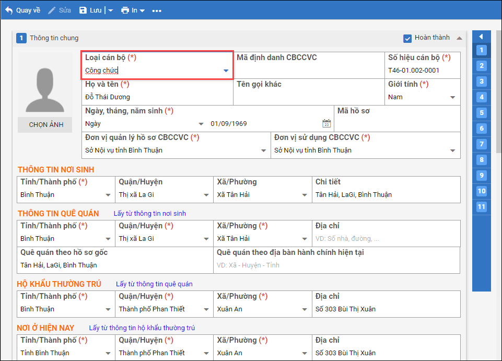The height and width of the screenshot is (361, 502).
Task: Collapse the Thông tin chung section
Action: click(459, 38)
